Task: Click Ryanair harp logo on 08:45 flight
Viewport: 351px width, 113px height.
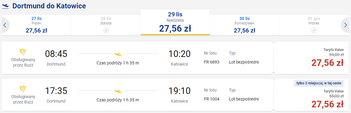Action: pyautogui.click(x=23, y=53)
